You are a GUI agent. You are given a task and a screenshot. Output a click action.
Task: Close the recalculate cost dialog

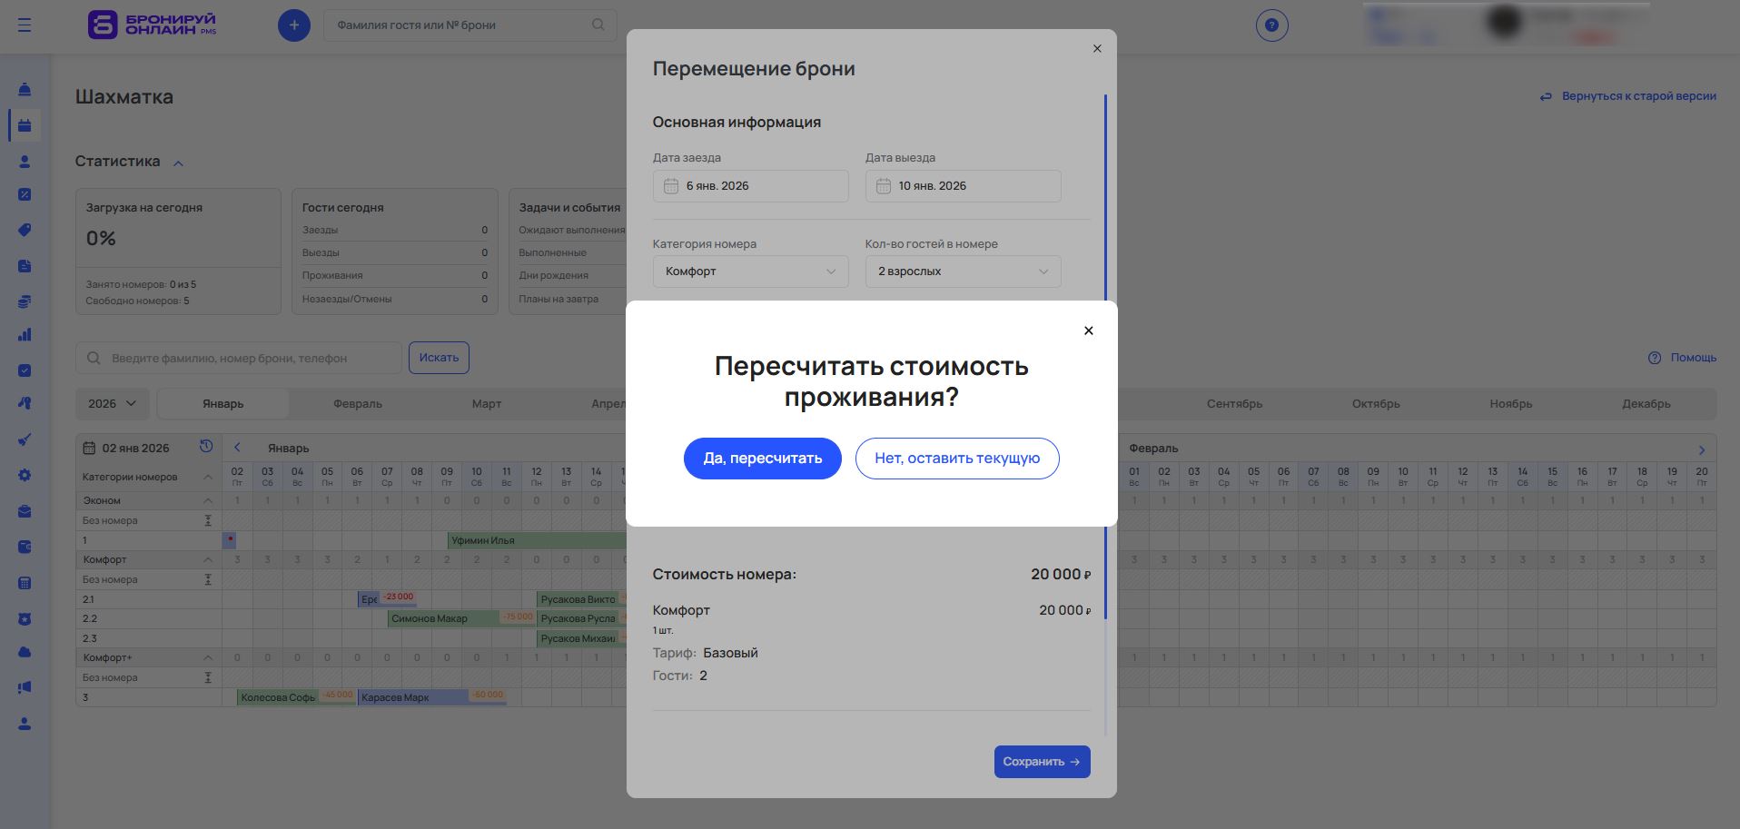(x=1088, y=331)
